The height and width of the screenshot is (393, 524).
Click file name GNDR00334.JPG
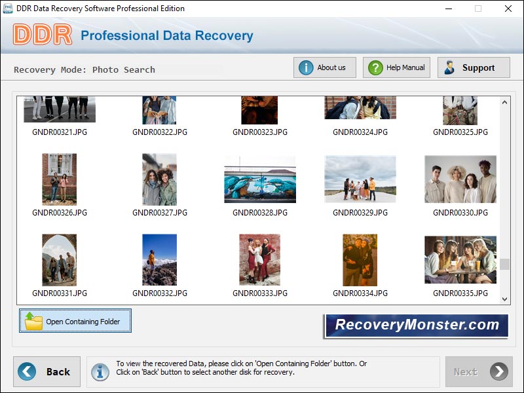(x=360, y=293)
